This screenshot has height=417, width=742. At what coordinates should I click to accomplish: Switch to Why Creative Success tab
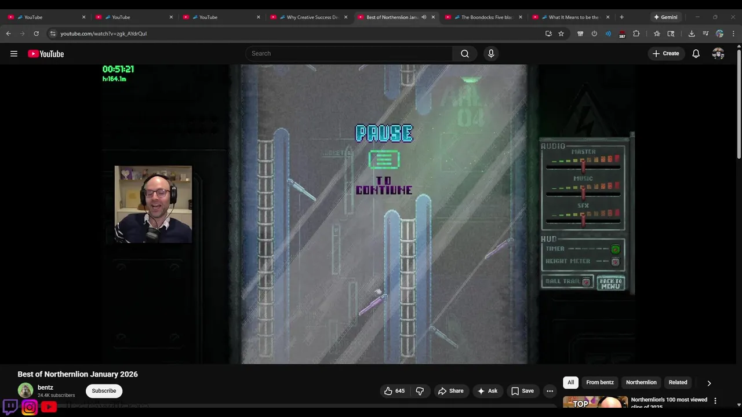point(308,17)
